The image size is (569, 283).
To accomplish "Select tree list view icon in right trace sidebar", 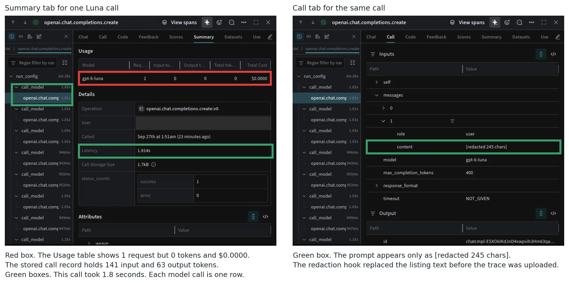I will 300,36.
